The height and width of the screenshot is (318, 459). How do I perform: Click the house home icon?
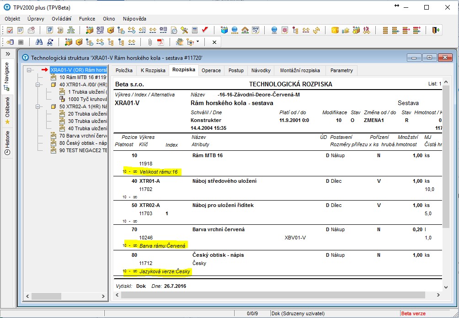point(245,30)
